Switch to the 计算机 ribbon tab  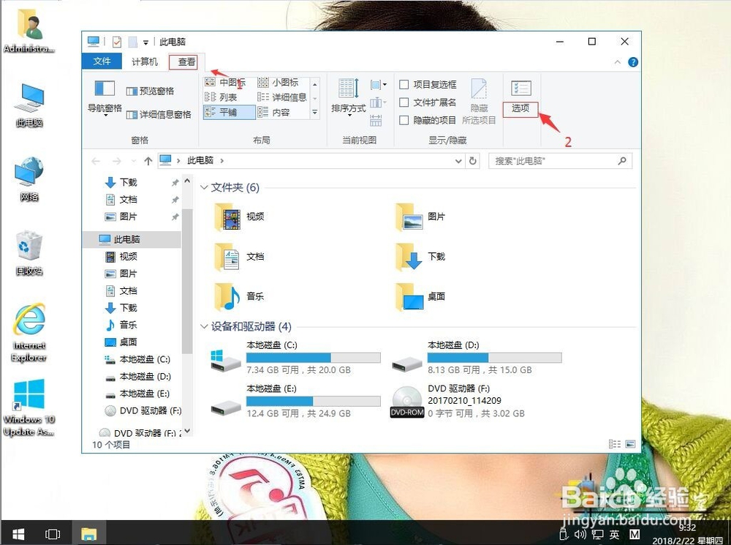144,62
